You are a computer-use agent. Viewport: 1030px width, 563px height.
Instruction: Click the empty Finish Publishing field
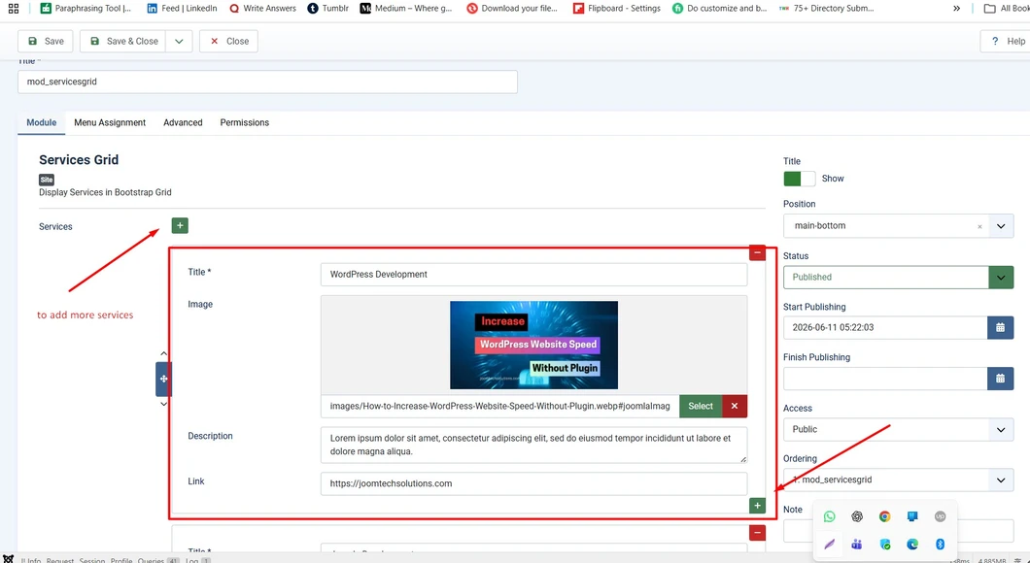pyautogui.click(x=885, y=379)
